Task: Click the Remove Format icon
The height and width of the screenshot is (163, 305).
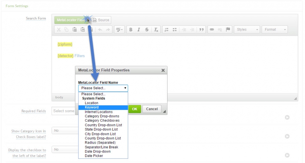Action: point(156,30)
